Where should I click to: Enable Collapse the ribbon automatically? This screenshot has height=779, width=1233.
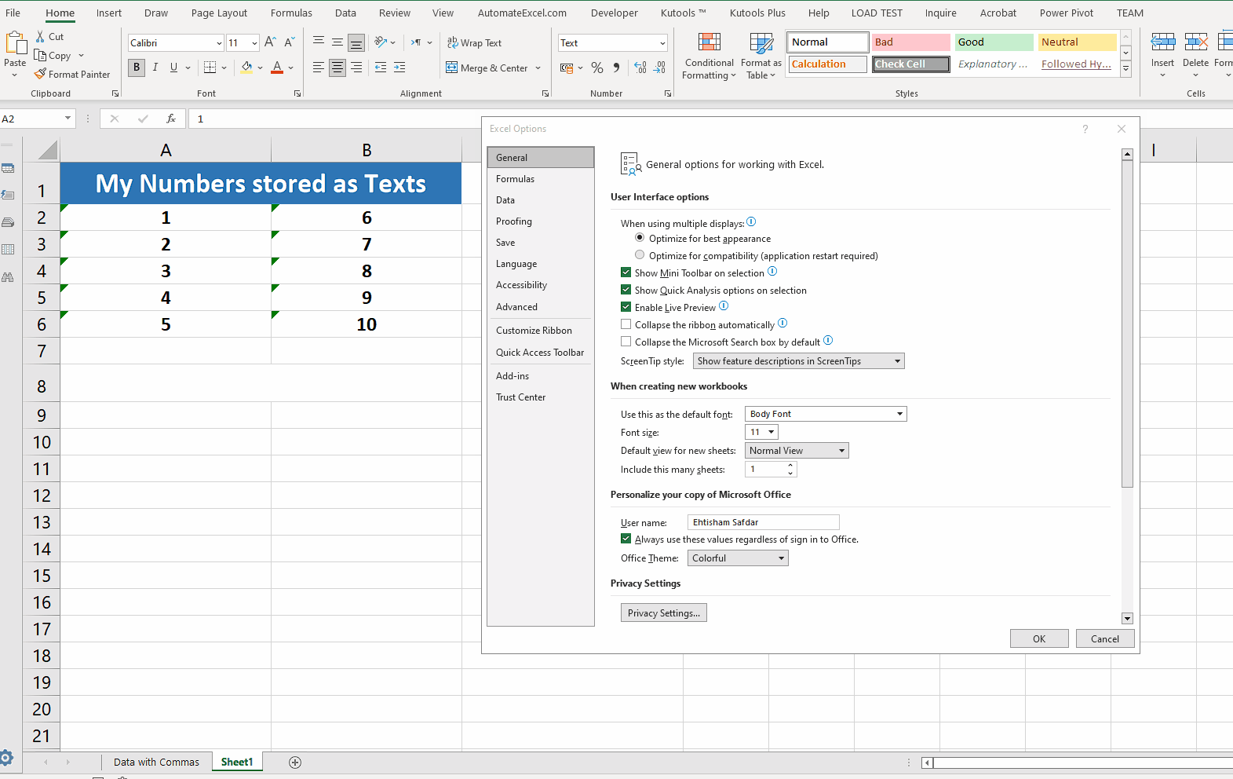[626, 324]
